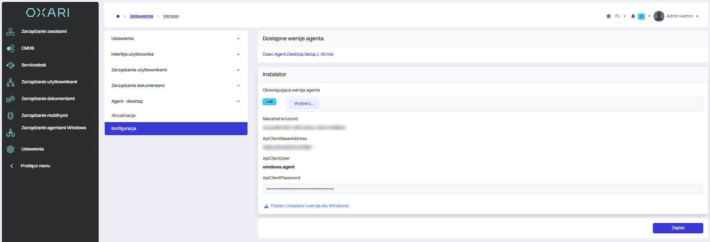This screenshot has height=242, width=710.
Task: Open the PL language dropdown
Action: pyautogui.click(x=620, y=16)
